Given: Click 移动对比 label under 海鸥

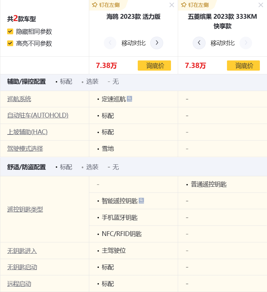Looking at the screenshot, I should tap(133, 43).
